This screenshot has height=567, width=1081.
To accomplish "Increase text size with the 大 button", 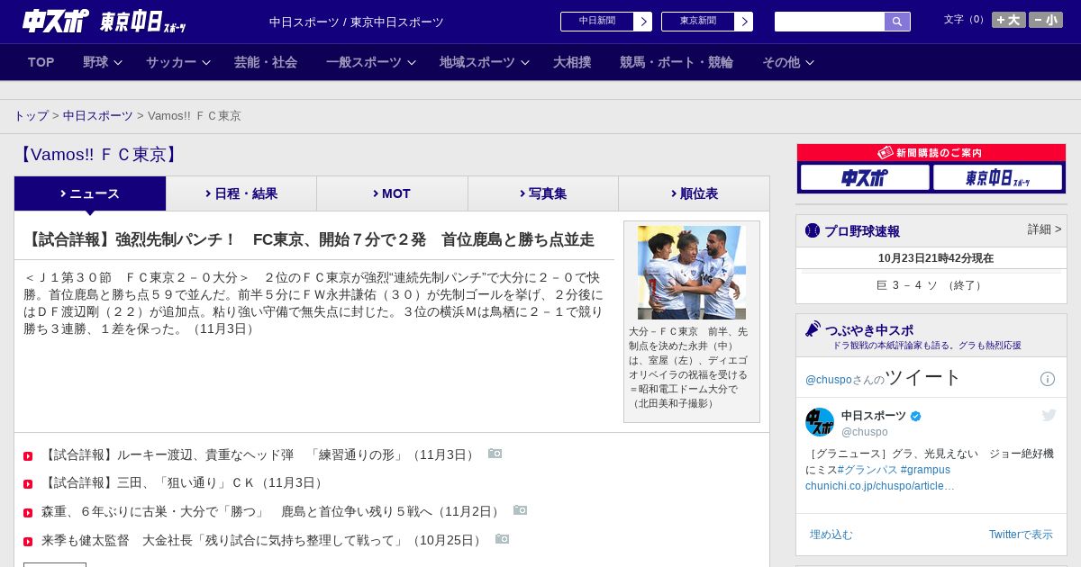I will pyautogui.click(x=1009, y=20).
